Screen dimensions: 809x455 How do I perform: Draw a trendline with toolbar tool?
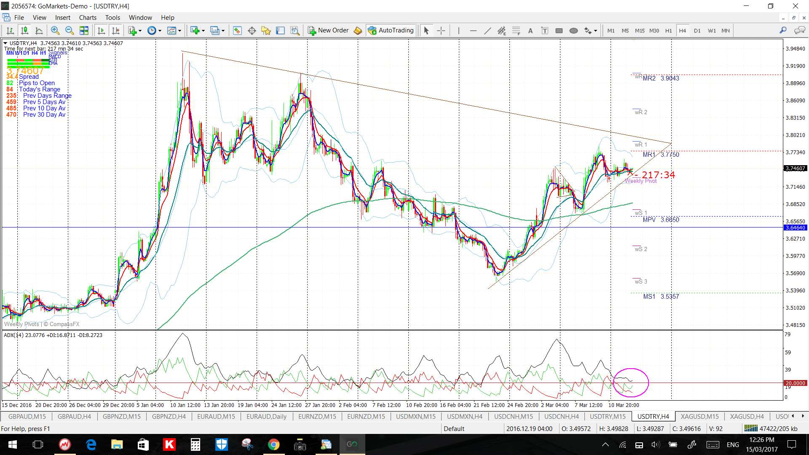[487, 30]
